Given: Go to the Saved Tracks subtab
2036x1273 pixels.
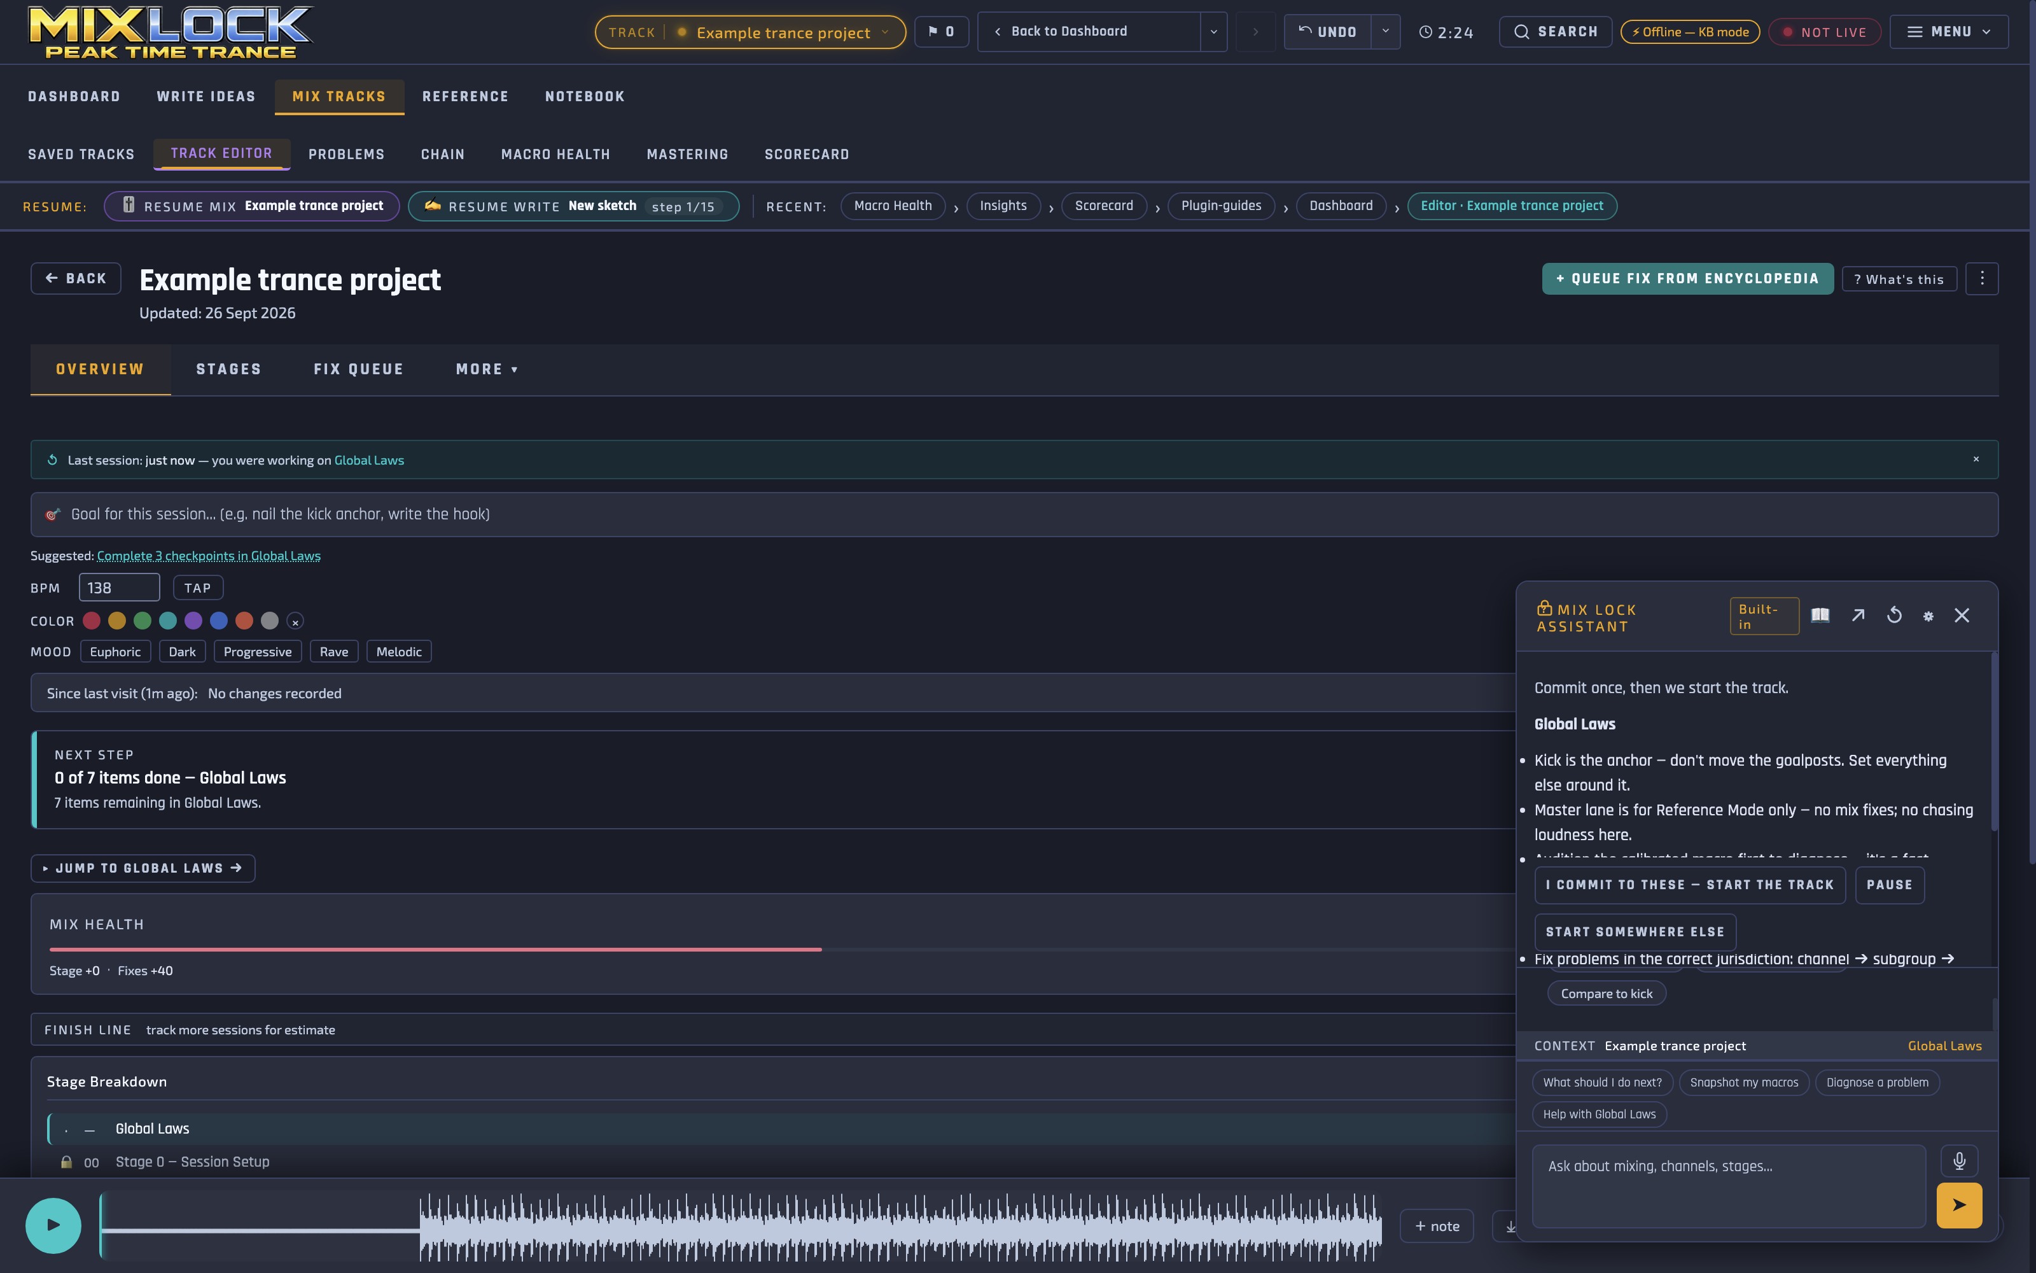Looking at the screenshot, I should tap(81, 154).
